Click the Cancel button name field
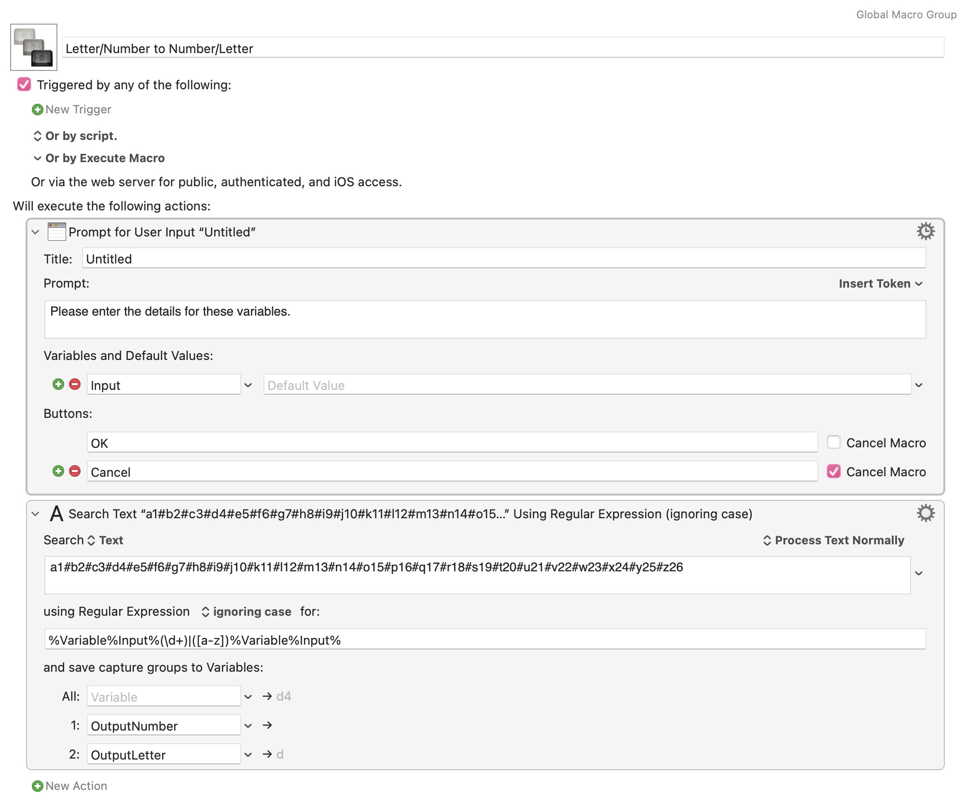 [452, 471]
